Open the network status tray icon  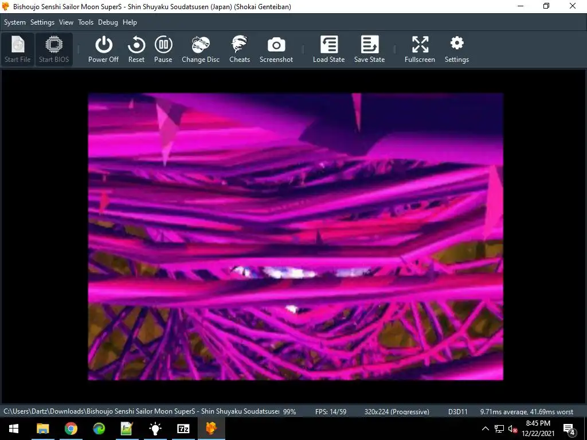499,429
